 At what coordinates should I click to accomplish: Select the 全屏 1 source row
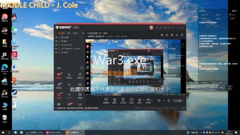[x=70, y=52]
